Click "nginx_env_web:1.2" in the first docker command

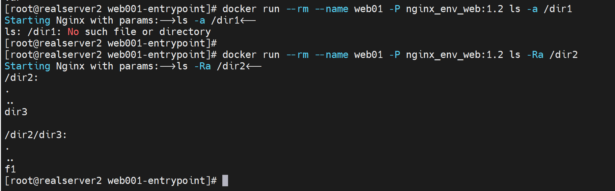(x=454, y=9)
